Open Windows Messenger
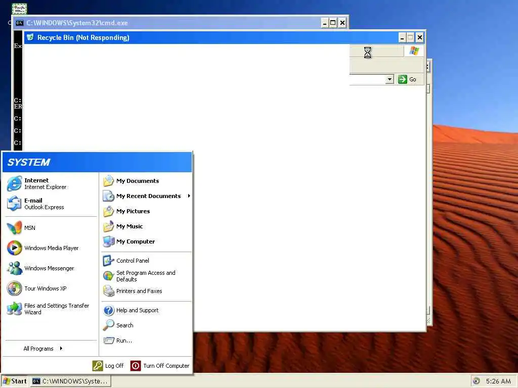The width and height of the screenshot is (518, 388). pyautogui.click(x=51, y=268)
